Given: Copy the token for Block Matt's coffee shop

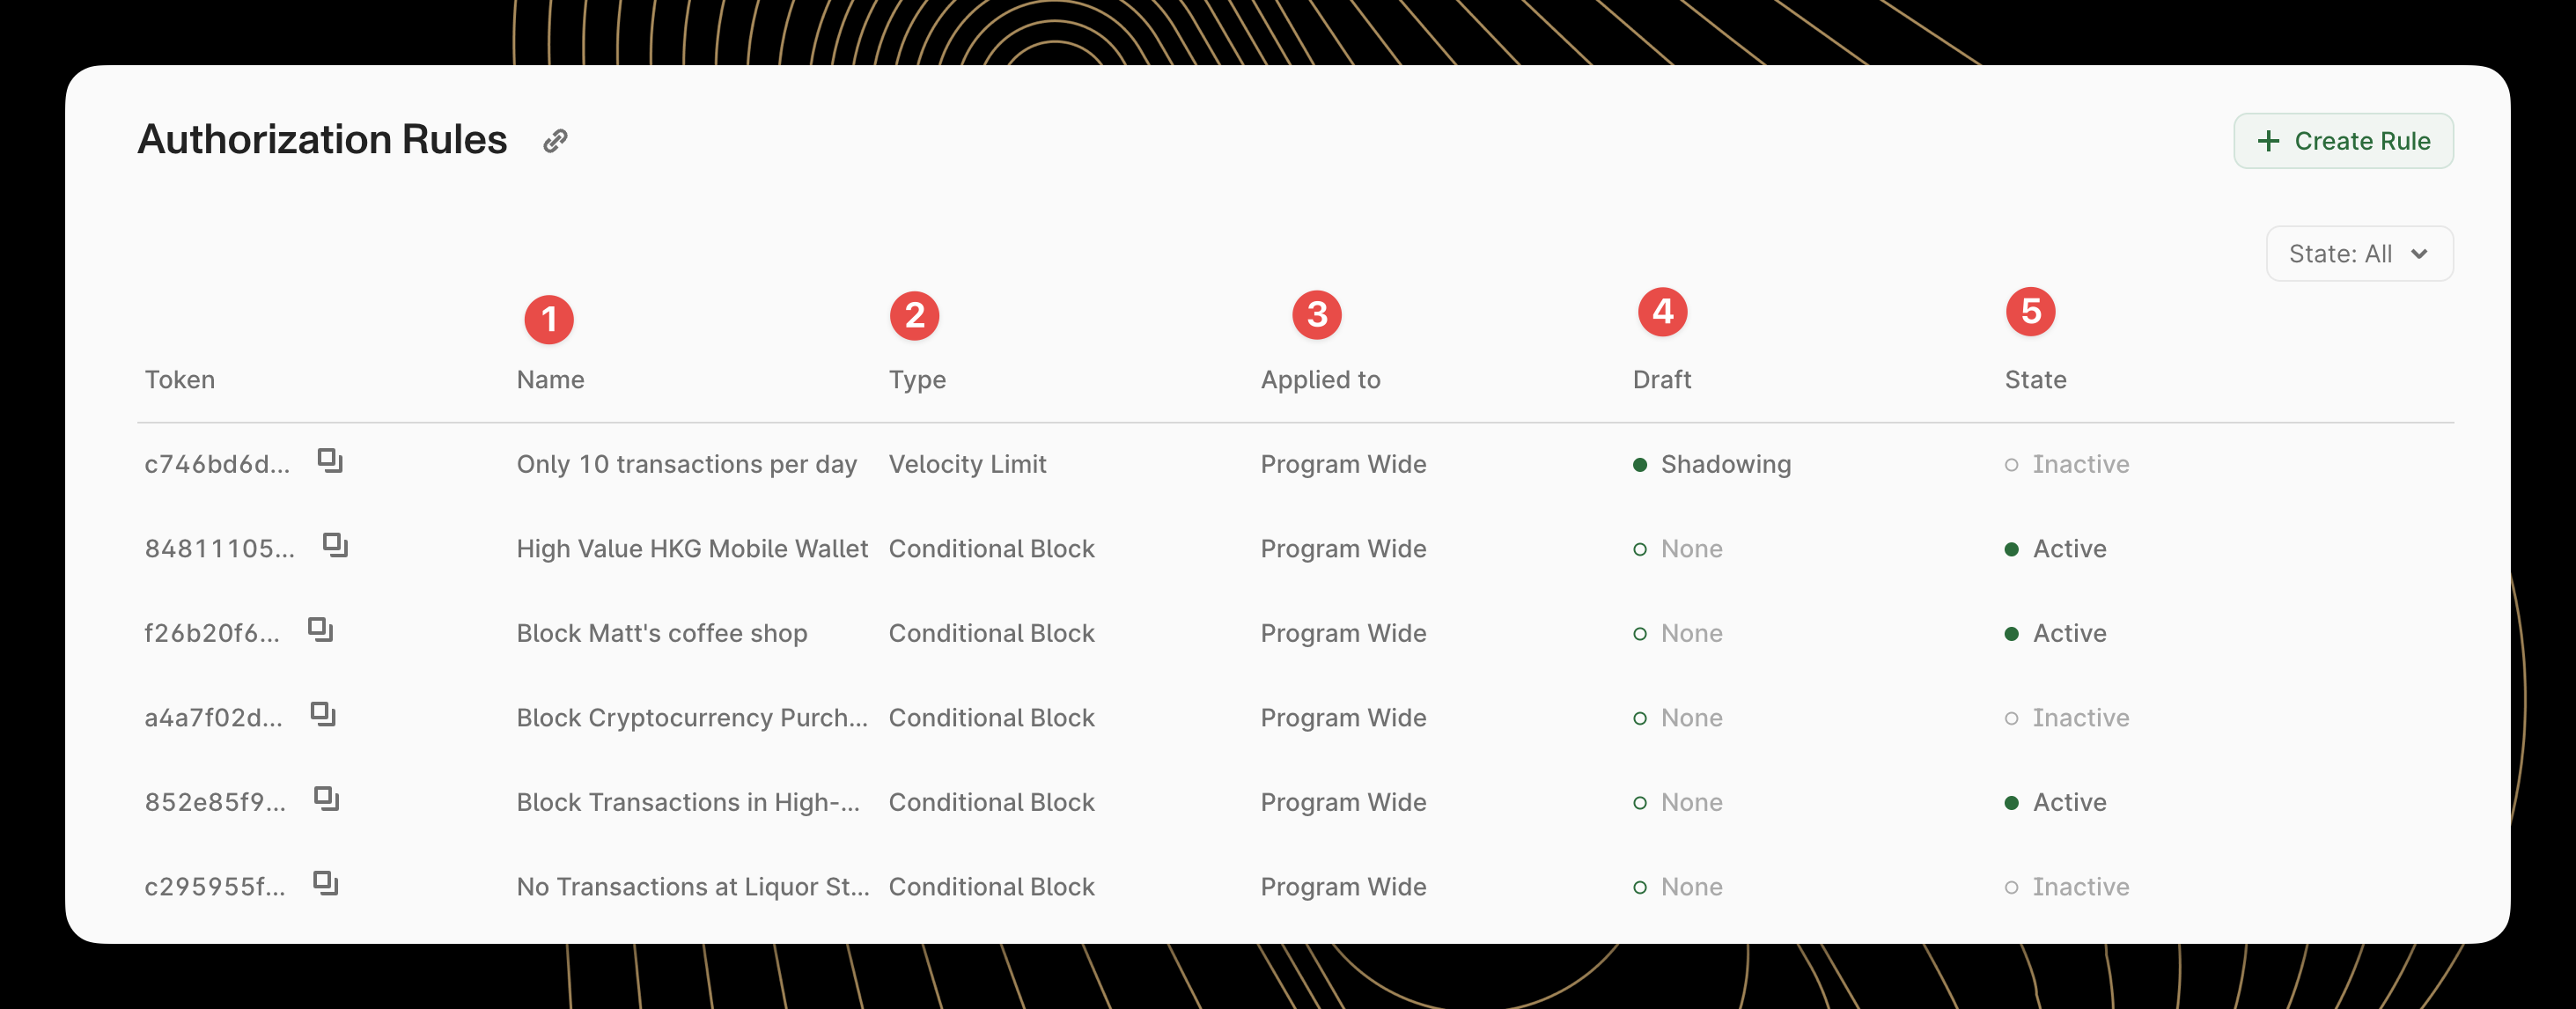Looking at the screenshot, I should 322,630.
